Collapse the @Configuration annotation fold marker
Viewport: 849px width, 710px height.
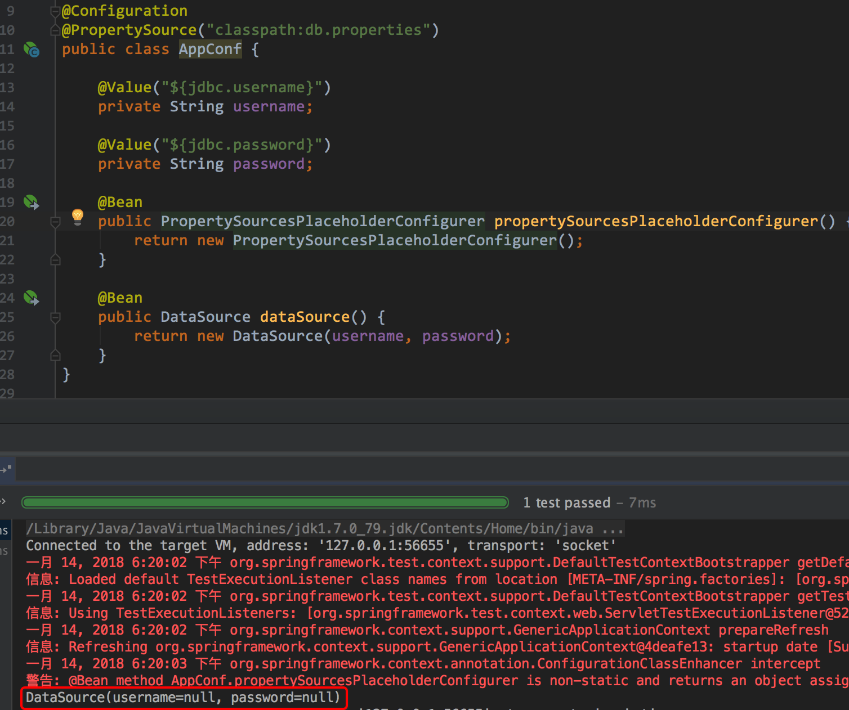click(x=55, y=11)
